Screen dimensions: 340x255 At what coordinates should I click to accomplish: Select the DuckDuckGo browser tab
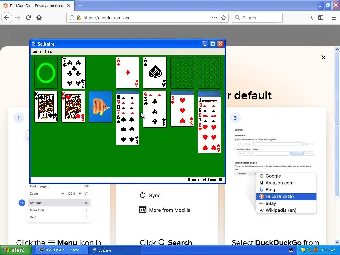pyautogui.click(x=37, y=6)
